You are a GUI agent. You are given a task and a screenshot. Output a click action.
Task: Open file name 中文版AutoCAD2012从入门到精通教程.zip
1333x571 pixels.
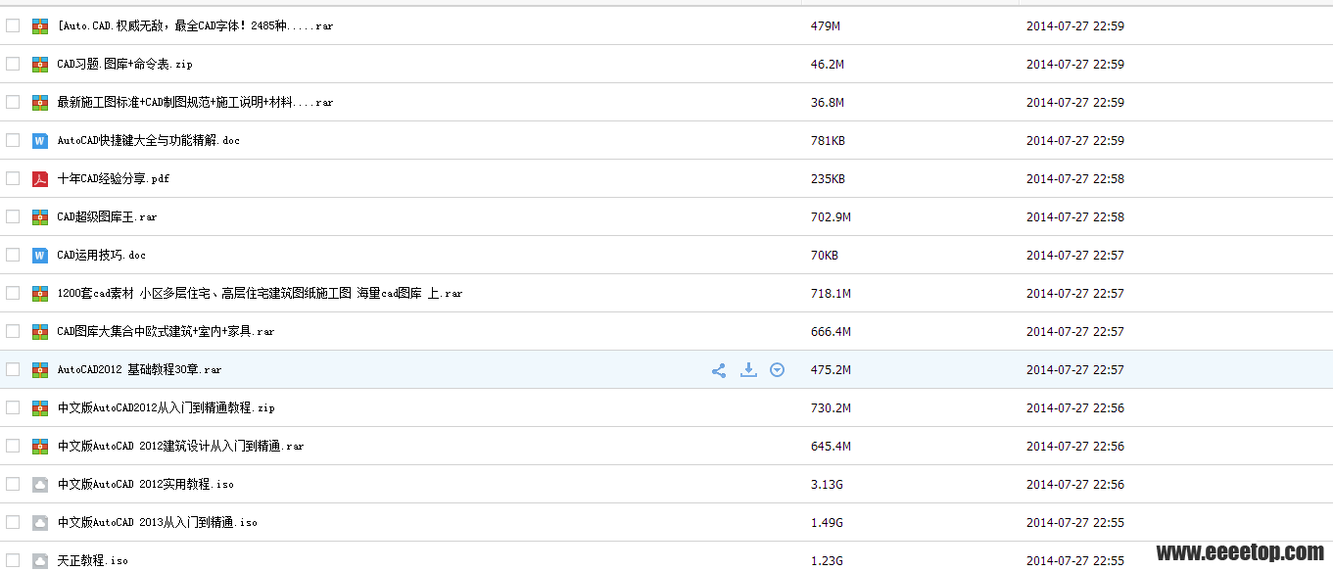coord(166,408)
